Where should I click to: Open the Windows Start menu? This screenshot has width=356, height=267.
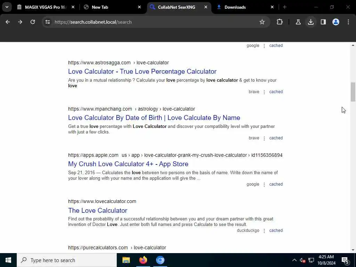tap(8, 260)
